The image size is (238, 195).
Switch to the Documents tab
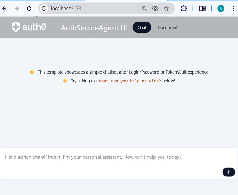(x=168, y=28)
